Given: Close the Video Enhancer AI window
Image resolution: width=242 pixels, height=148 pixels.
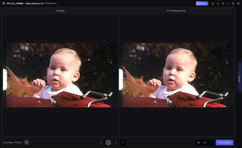Looking at the screenshot, I should [x=238, y=3].
